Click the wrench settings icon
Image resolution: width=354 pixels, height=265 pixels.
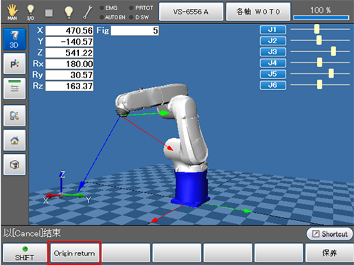click(88, 12)
